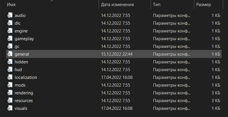Sort files by the Имя column

[x=29, y=5]
